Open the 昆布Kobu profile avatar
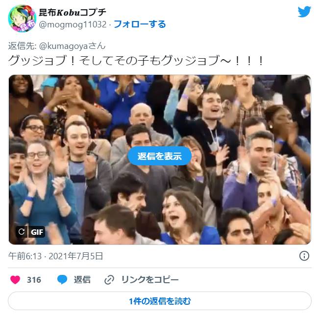This screenshot has height=315, width=320. click(x=22, y=19)
